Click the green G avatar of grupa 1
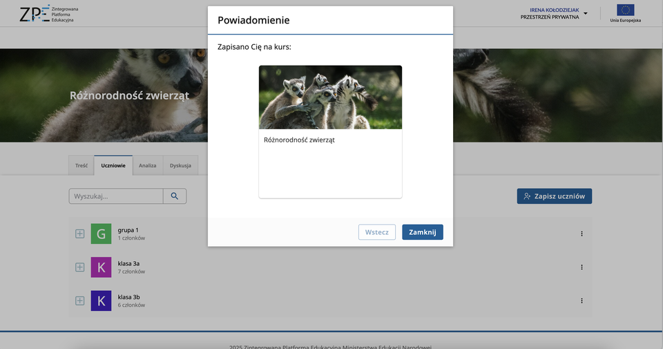Screen dimensions: 663x349 (x=101, y=234)
